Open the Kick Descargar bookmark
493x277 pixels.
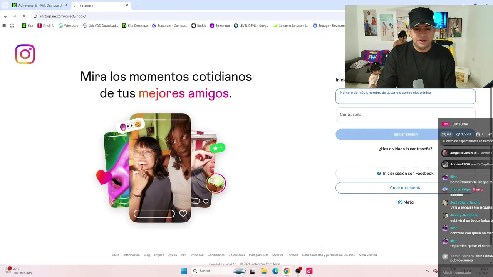coord(135,26)
